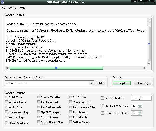Click the null.tga Default Texture text field
The width and height of the screenshot is (156, 131).
[x=141, y=98]
